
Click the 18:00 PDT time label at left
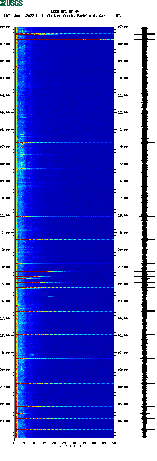click(x=5, y=336)
